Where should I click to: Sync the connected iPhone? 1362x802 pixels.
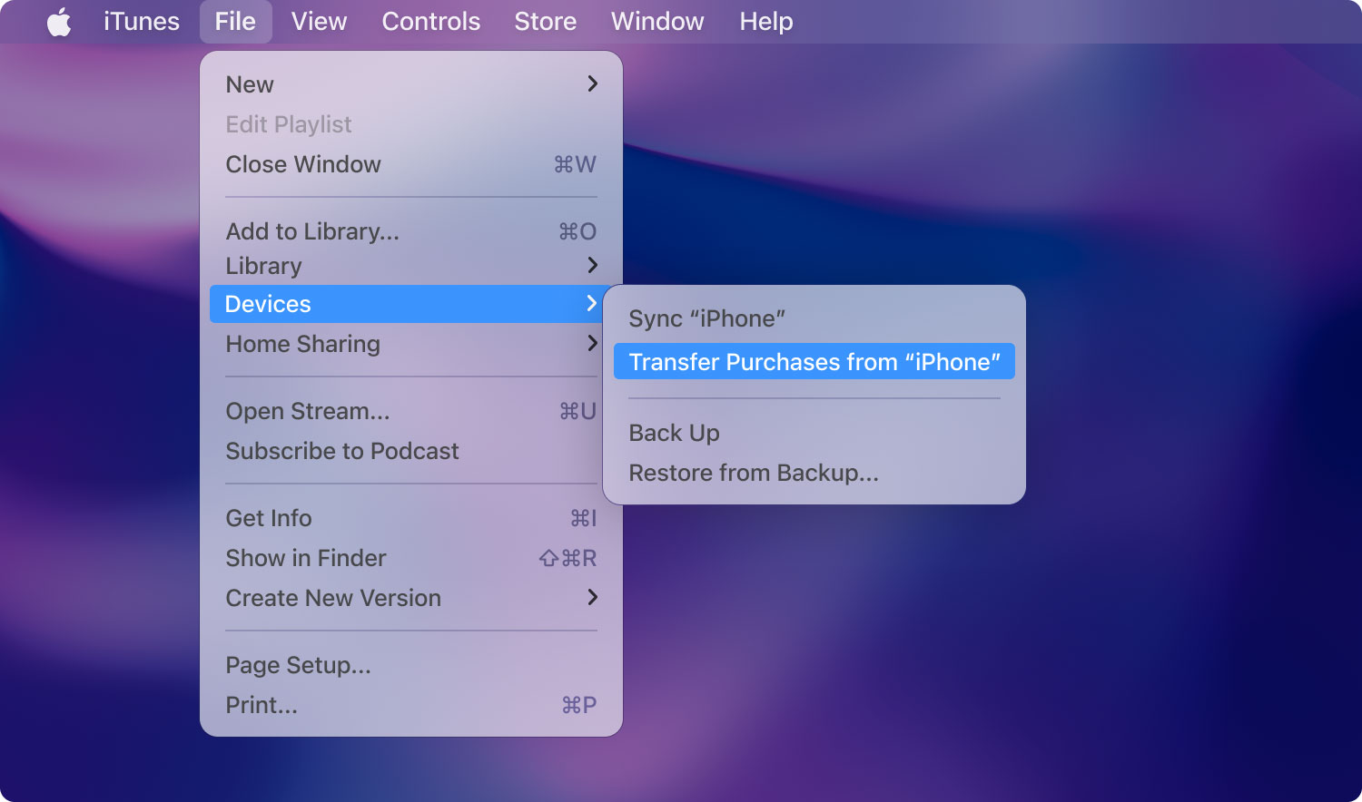(x=706, y=318)
